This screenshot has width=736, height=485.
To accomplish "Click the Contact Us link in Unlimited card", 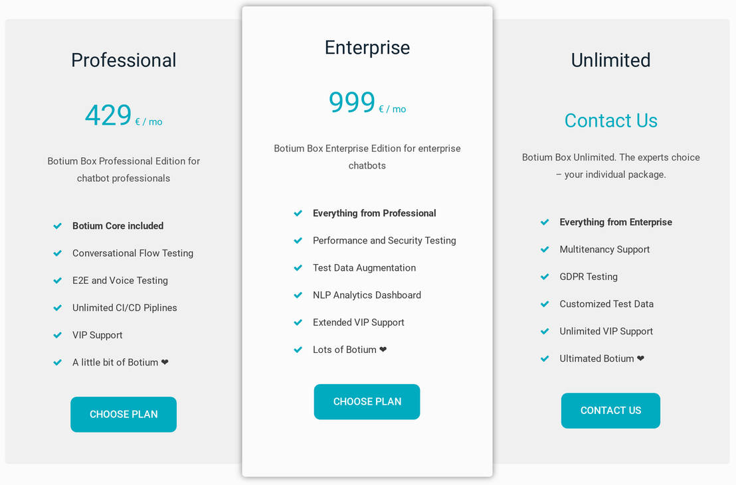I will click(x=610, y=120).
